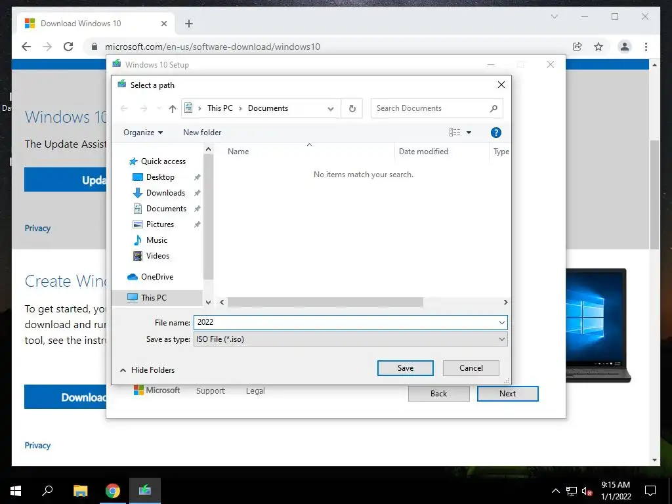672x504 pixels.
Task: Click Windows 10 Setup taskbar icon
Action: click(x=145, y=490)
